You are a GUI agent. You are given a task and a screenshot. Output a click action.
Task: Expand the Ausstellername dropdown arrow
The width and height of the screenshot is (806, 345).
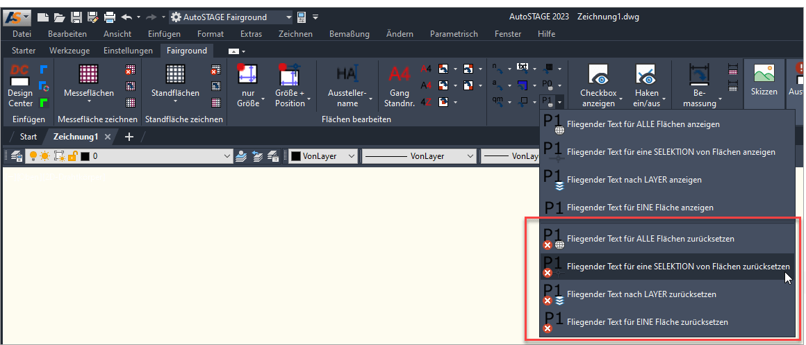coord(370,99)
